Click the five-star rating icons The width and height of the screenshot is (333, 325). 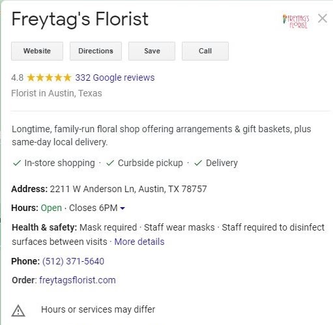pyautogui.click(x=49, y=78)
